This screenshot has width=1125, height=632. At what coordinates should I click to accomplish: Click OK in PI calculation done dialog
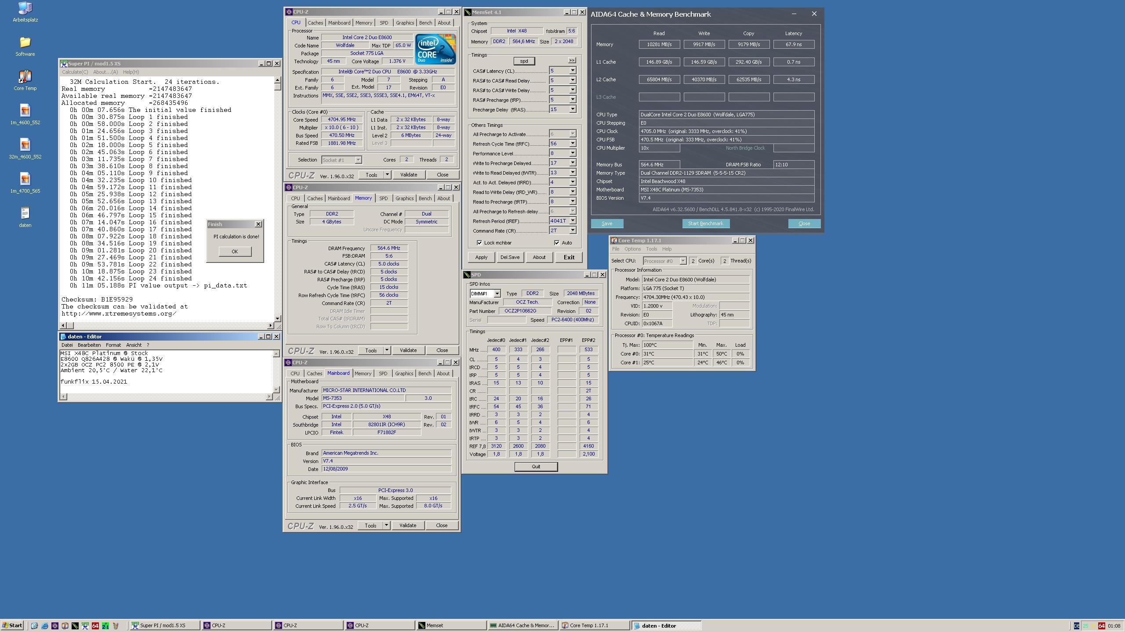pyautogui.click(x=235, y=251)
